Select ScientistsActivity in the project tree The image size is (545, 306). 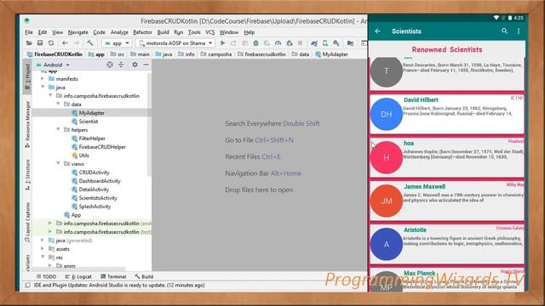coord(98,198)
